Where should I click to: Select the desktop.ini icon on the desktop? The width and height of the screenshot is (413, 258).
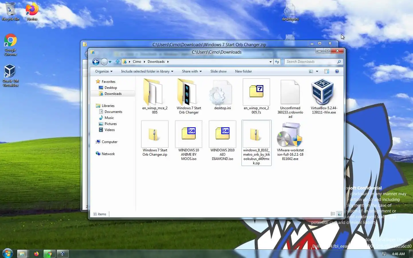(290, 12)
